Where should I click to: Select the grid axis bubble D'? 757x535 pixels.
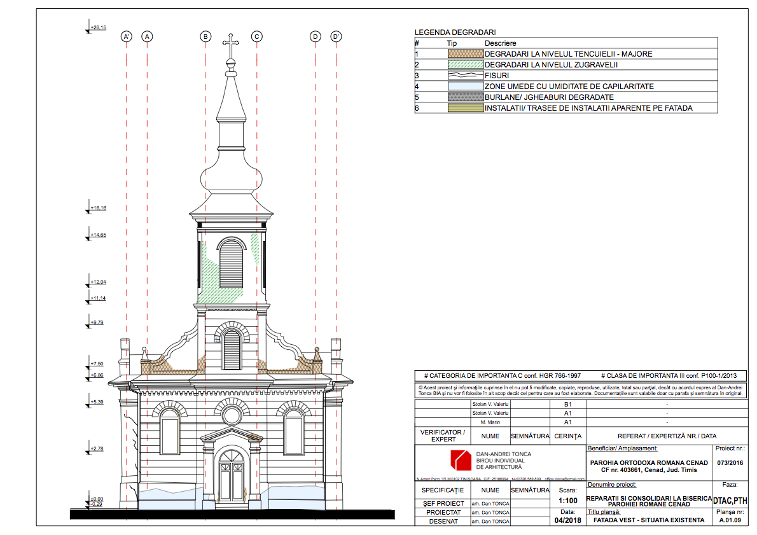(336, 37)
